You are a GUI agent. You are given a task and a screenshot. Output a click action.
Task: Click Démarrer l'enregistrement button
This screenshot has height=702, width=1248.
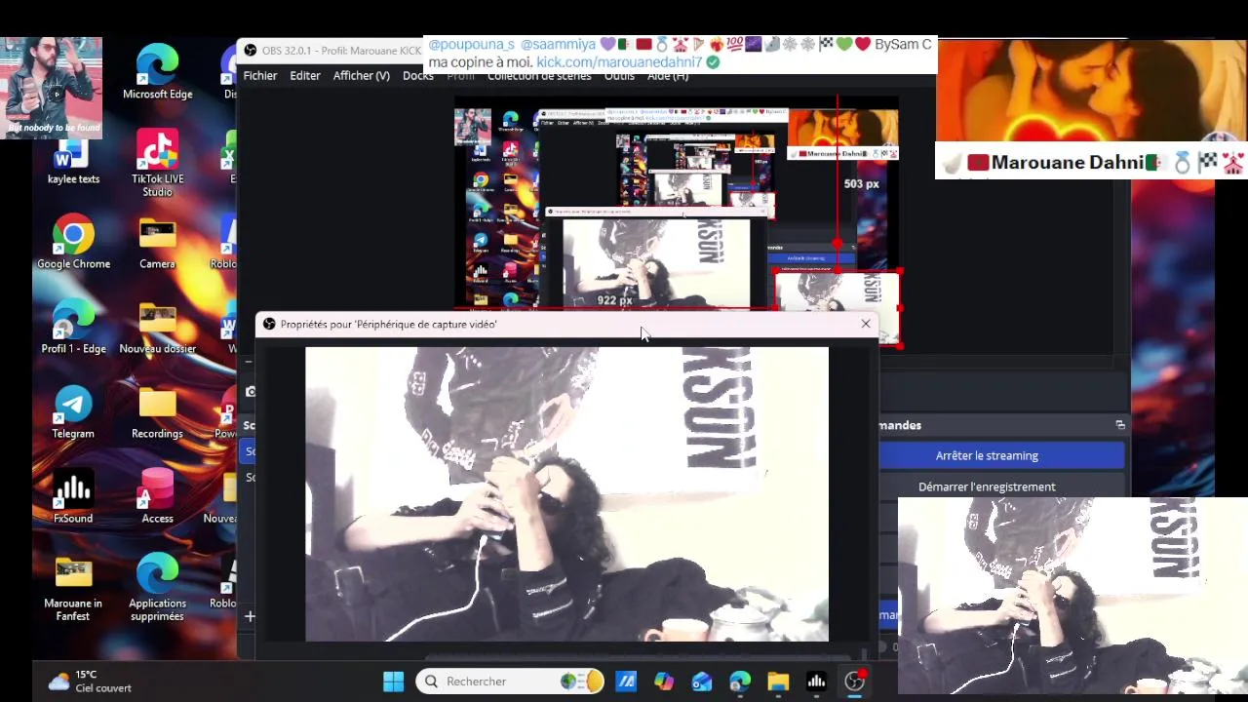click(x=987, y=487)
